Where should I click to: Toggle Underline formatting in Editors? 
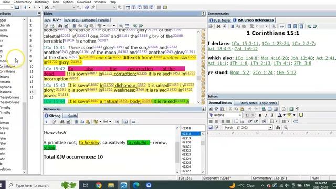tap(272, 115)
